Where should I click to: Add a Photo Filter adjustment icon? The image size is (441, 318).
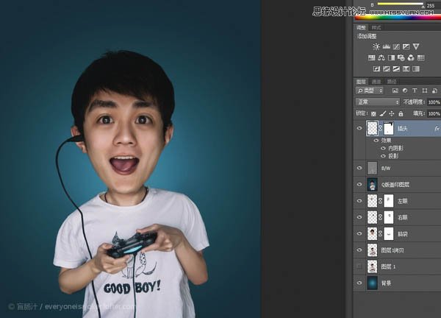click(x=401, y=57)
